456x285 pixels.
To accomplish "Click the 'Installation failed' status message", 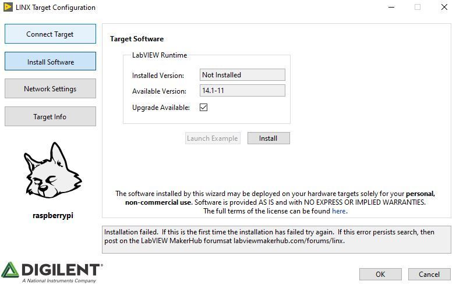I will tap(277, 240).
